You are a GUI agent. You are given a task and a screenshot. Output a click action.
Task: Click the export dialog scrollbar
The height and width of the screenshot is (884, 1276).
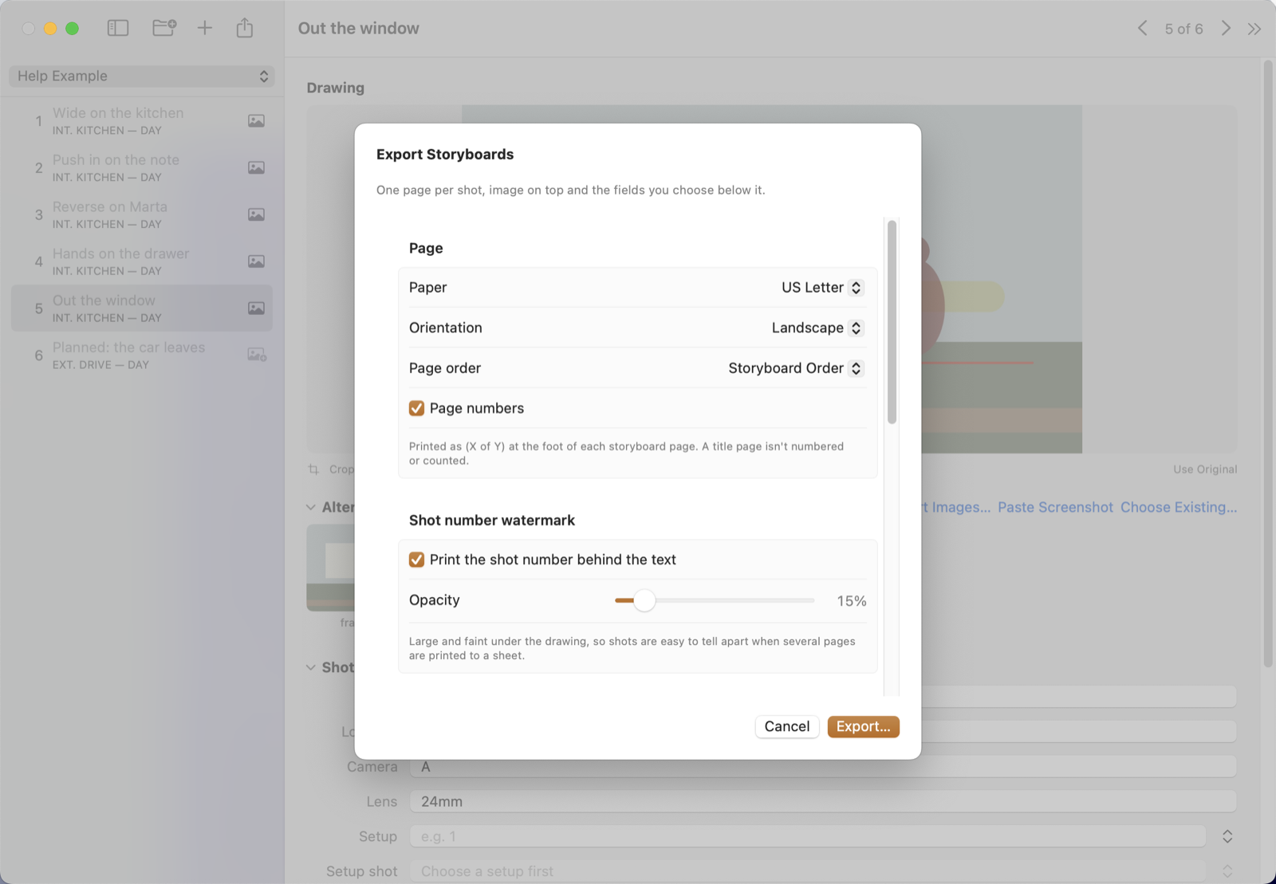coord(892,322)
